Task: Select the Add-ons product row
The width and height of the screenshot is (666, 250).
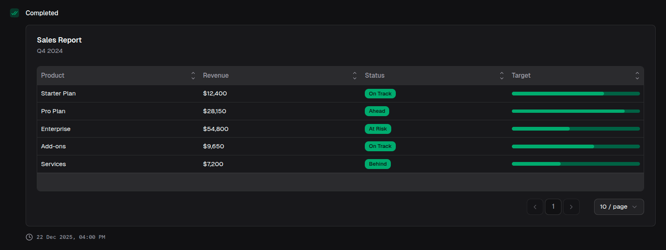Action: click(53, 146)
